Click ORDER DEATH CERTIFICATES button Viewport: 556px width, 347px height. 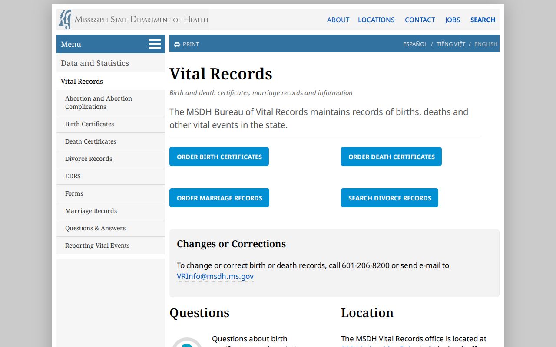click(x=391, y=157)
